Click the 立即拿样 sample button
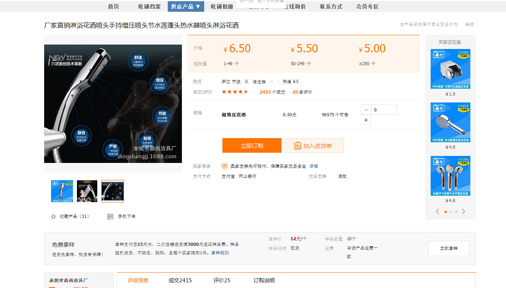Screen dimensions: 506x288 pyautogui.click(x=448, y=248)
